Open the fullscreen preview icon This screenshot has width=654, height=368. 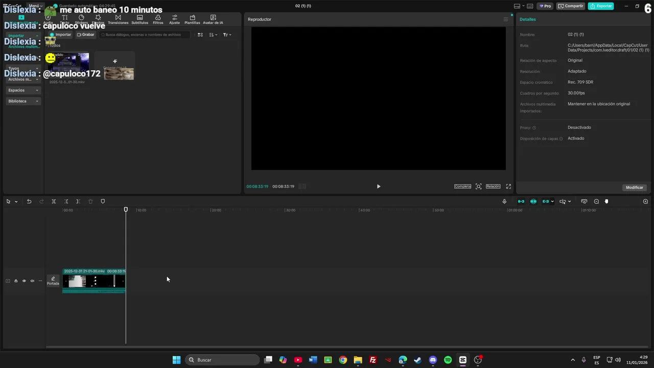click(508, 187)
